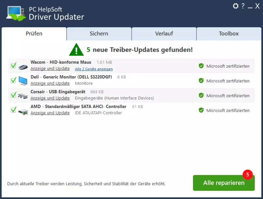Click the 664 KB size value
This screenshot has height=199, width=263.
(97, 92)
